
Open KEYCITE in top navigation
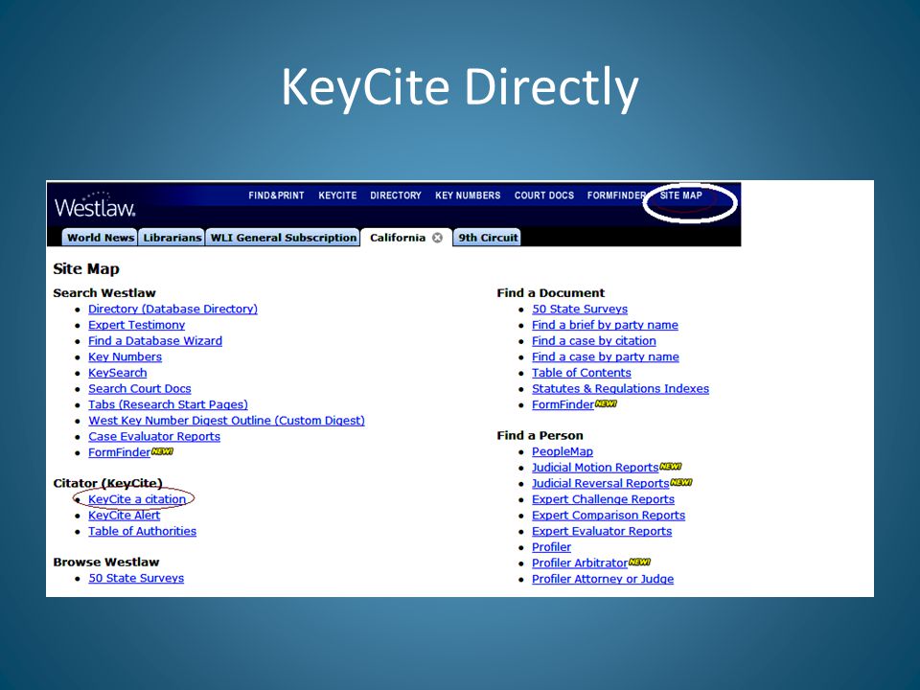coord(337,195)
